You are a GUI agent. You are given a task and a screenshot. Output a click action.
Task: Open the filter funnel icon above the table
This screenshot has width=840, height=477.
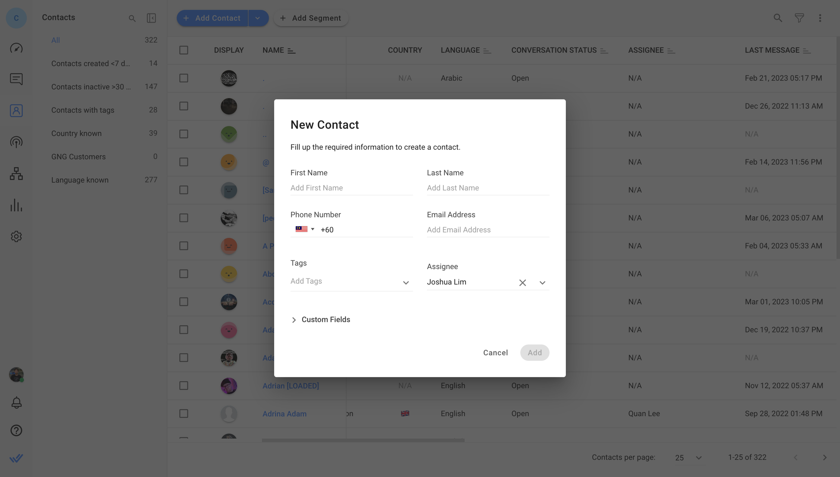pyautogui.click(x=799, y=18)
